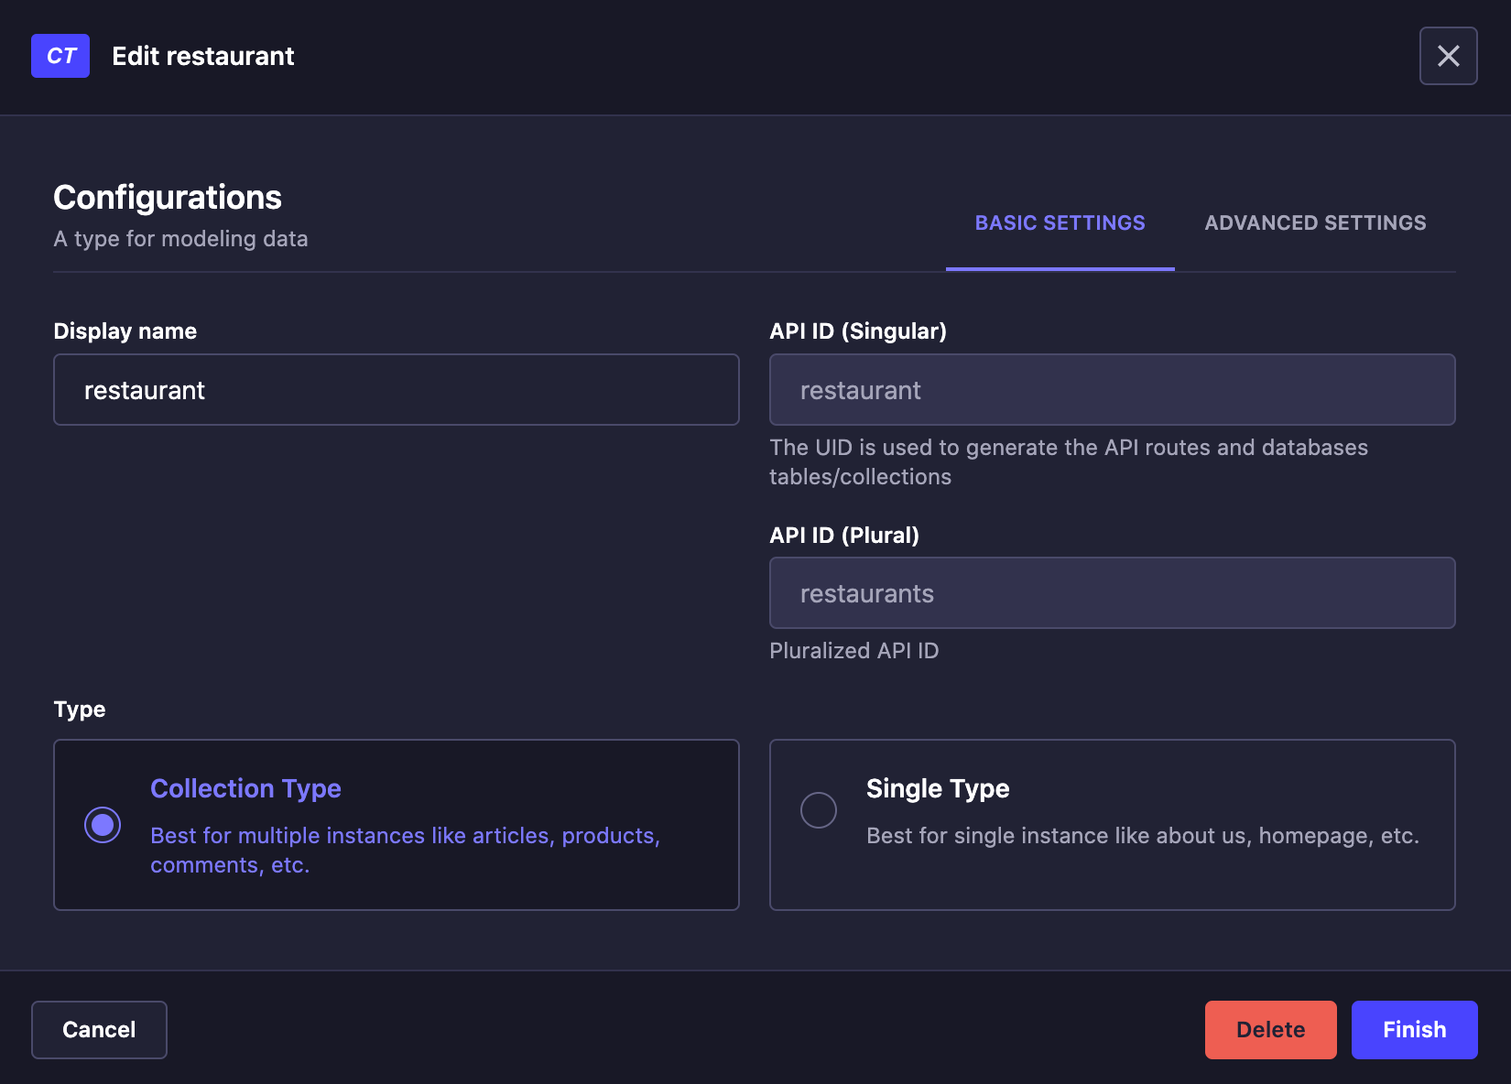Click the CT content-type badge icon
1511x1084 pixels.
[x=60, y=56]
